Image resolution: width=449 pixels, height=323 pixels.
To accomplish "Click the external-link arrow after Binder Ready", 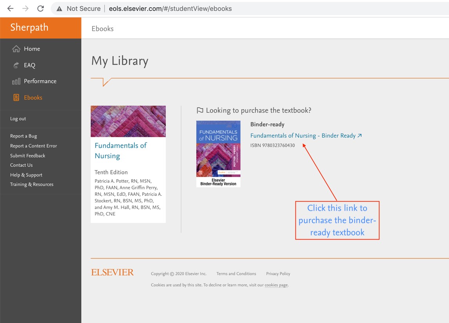I will pyautogui.click(x=360, y=135).
